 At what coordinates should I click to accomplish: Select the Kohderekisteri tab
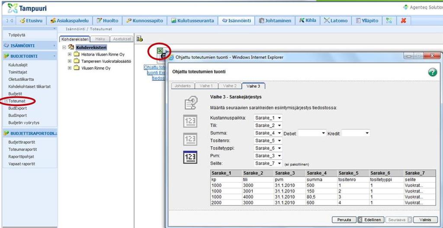click(x=75, y=39)
